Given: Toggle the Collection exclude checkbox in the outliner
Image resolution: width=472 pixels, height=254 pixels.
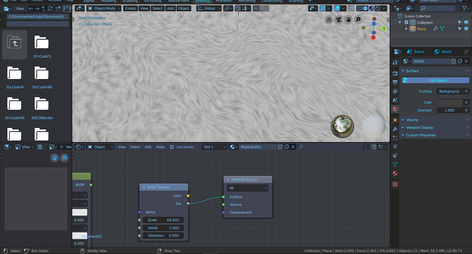Looking at the screenshot, I should [407, 22].
